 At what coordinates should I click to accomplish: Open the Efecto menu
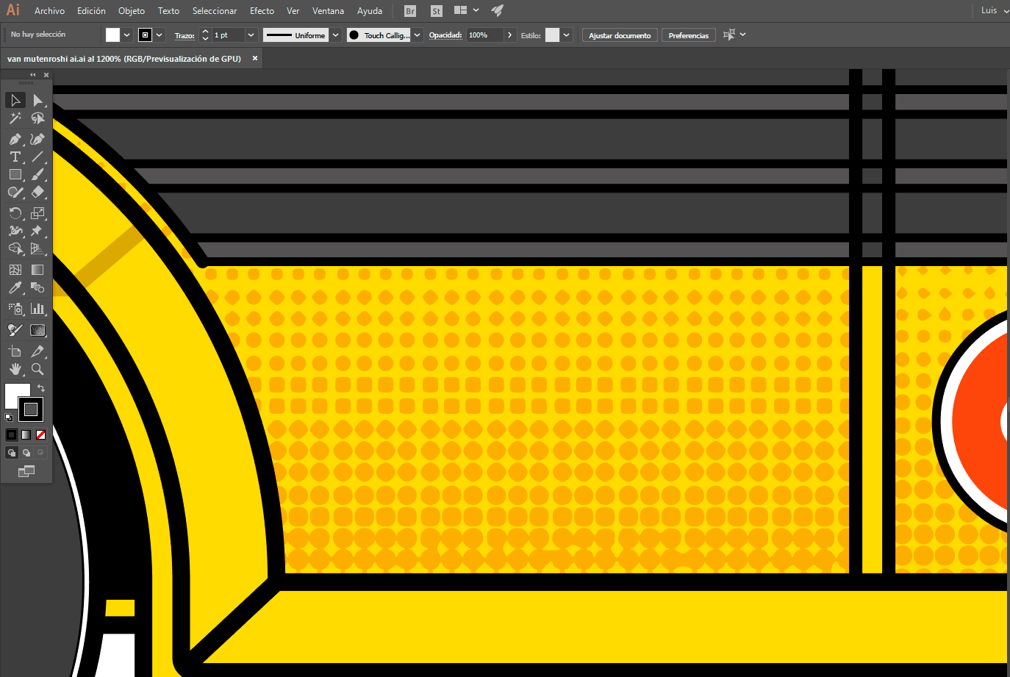[x=262, y=11]
